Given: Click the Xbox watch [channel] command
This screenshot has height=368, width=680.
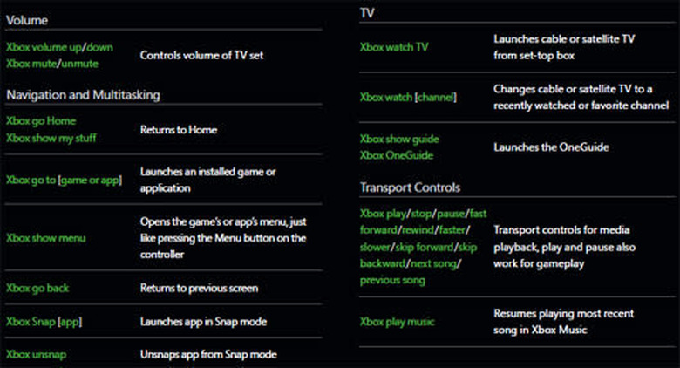Looking at the screenshot, I should point(407,96).
